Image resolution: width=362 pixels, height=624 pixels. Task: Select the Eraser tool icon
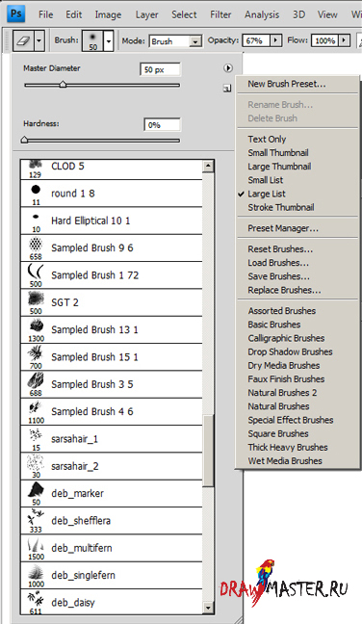pyautogui.click(x=23, y=41)
